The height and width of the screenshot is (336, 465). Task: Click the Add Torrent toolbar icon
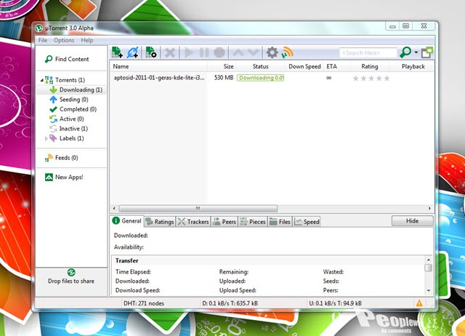click(117, 52)
